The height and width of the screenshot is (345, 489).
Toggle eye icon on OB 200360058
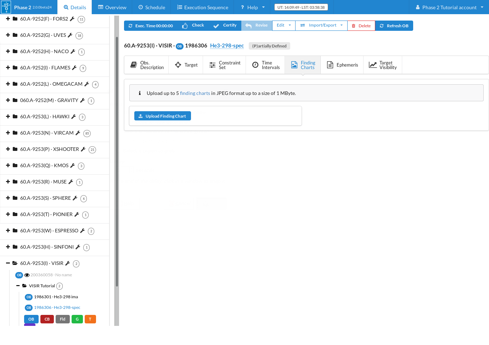tap(27, 275)
